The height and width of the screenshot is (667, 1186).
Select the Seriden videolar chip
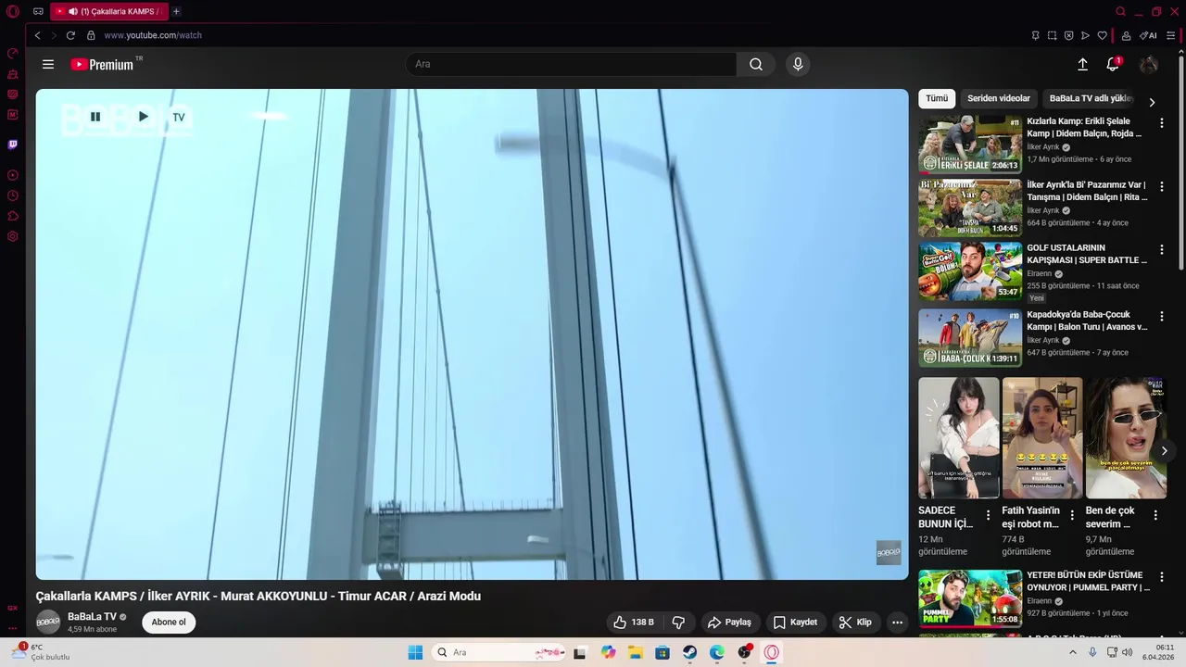click(x=999, y=98)
